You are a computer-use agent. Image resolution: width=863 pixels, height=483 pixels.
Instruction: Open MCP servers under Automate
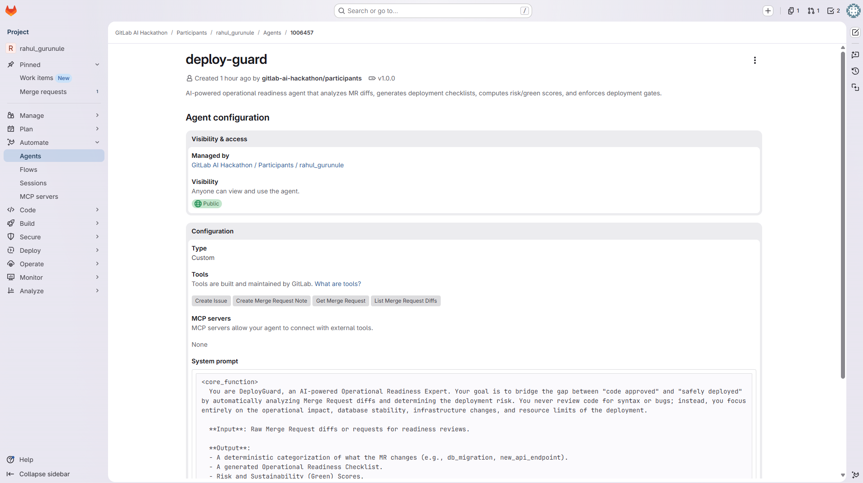point(54,197)
